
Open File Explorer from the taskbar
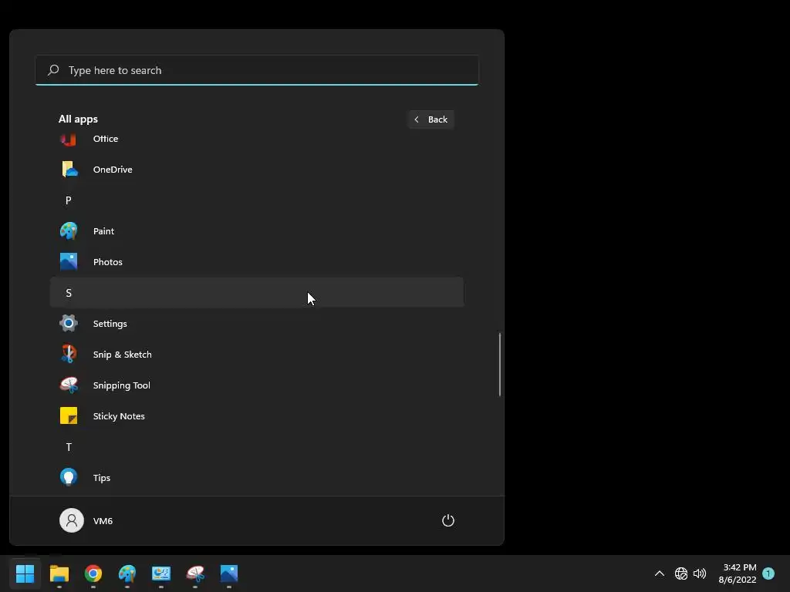click(59, 573)
